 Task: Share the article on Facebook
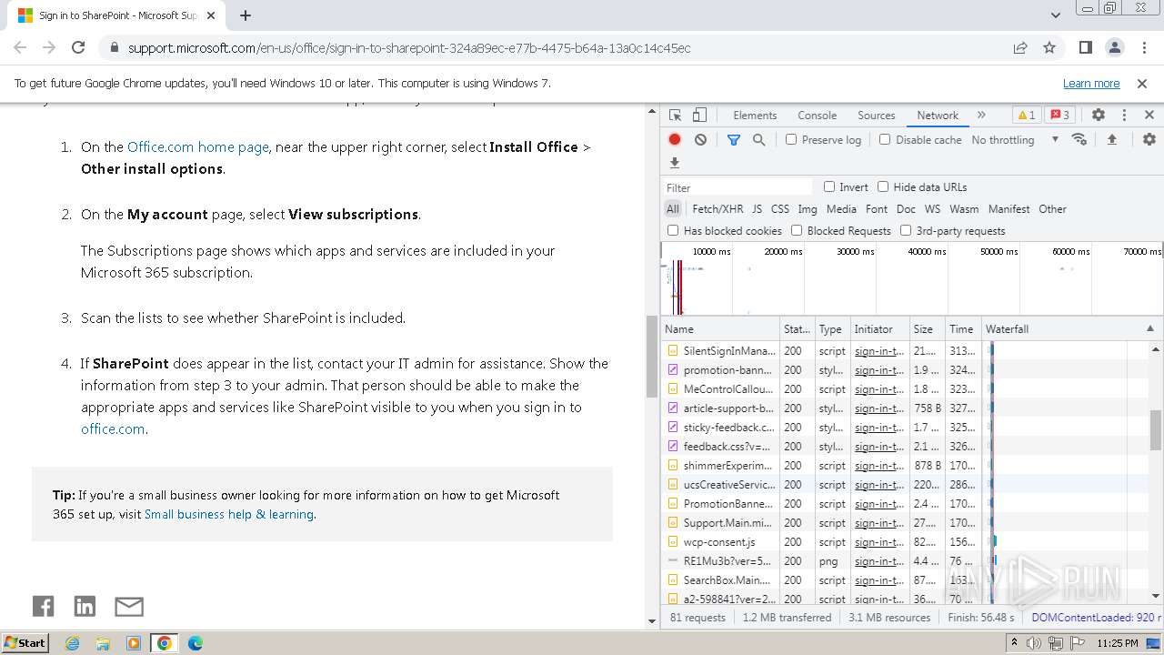click(x=43, y=607)
